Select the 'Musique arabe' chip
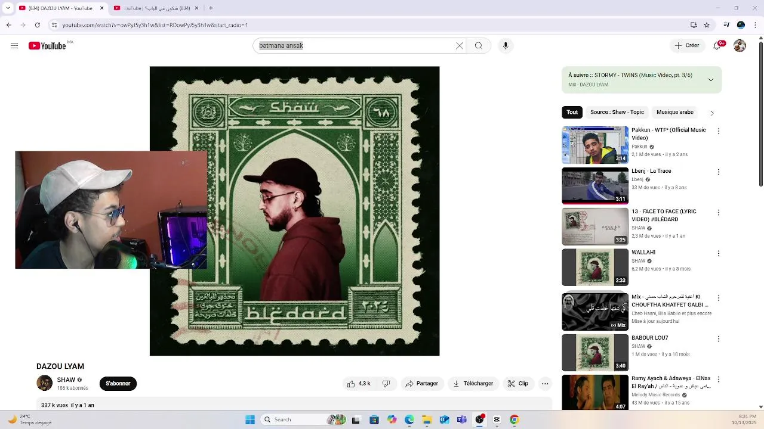The width and height of the screenshot is (764, 429). point(675,112)
